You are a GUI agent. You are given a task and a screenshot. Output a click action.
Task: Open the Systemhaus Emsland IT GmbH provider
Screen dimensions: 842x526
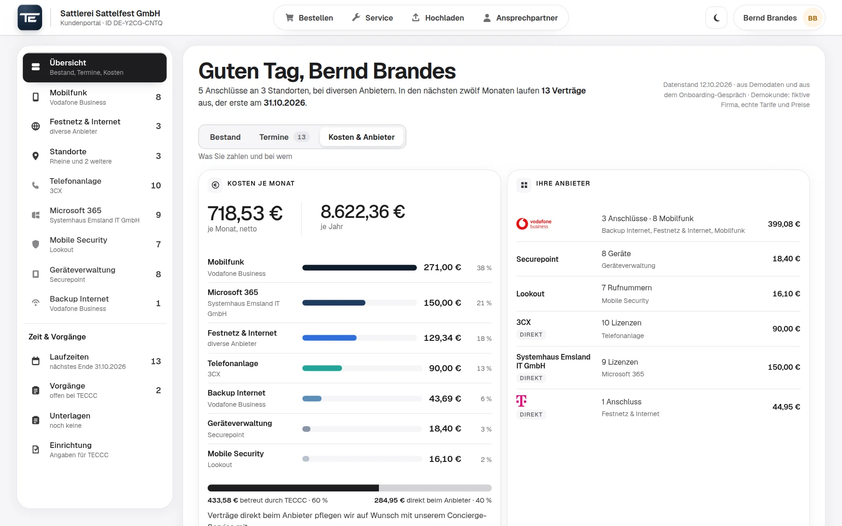point(658,367)
